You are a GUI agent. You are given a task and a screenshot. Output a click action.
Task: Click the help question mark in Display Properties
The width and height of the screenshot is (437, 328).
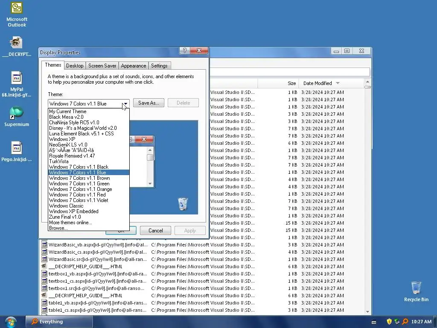pyautogui.click(x=184, y=50)
